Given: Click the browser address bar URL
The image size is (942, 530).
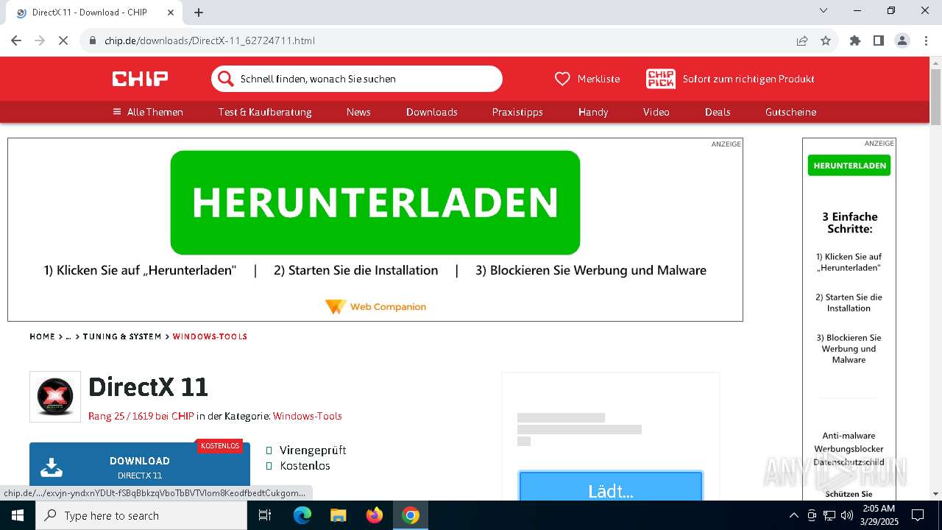Looking at the screenshot, I should (x=210, y=40).
